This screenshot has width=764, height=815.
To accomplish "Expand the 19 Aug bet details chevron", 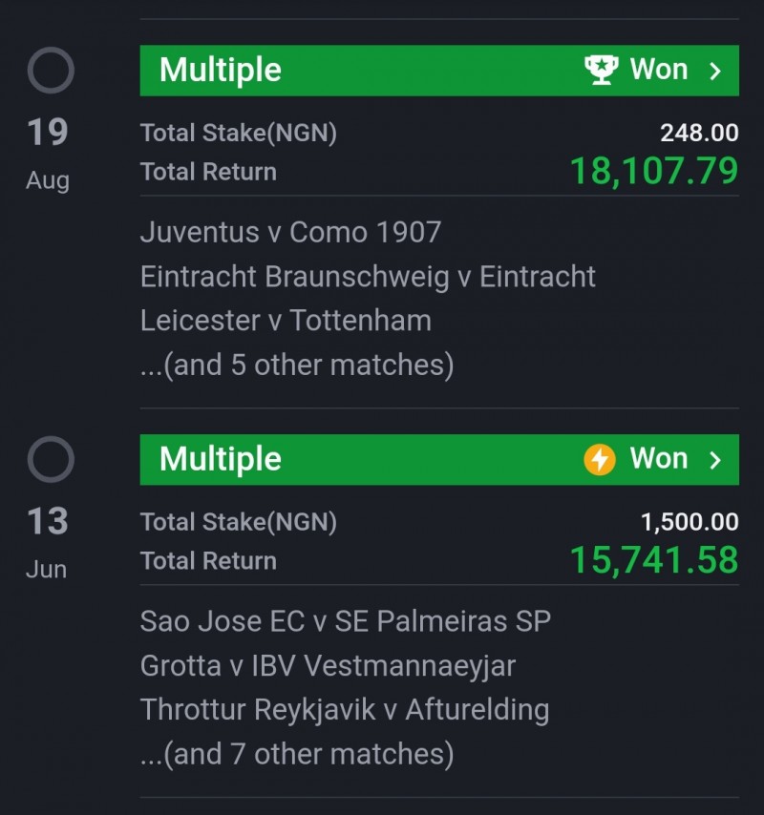I will [x=715, y=71].
